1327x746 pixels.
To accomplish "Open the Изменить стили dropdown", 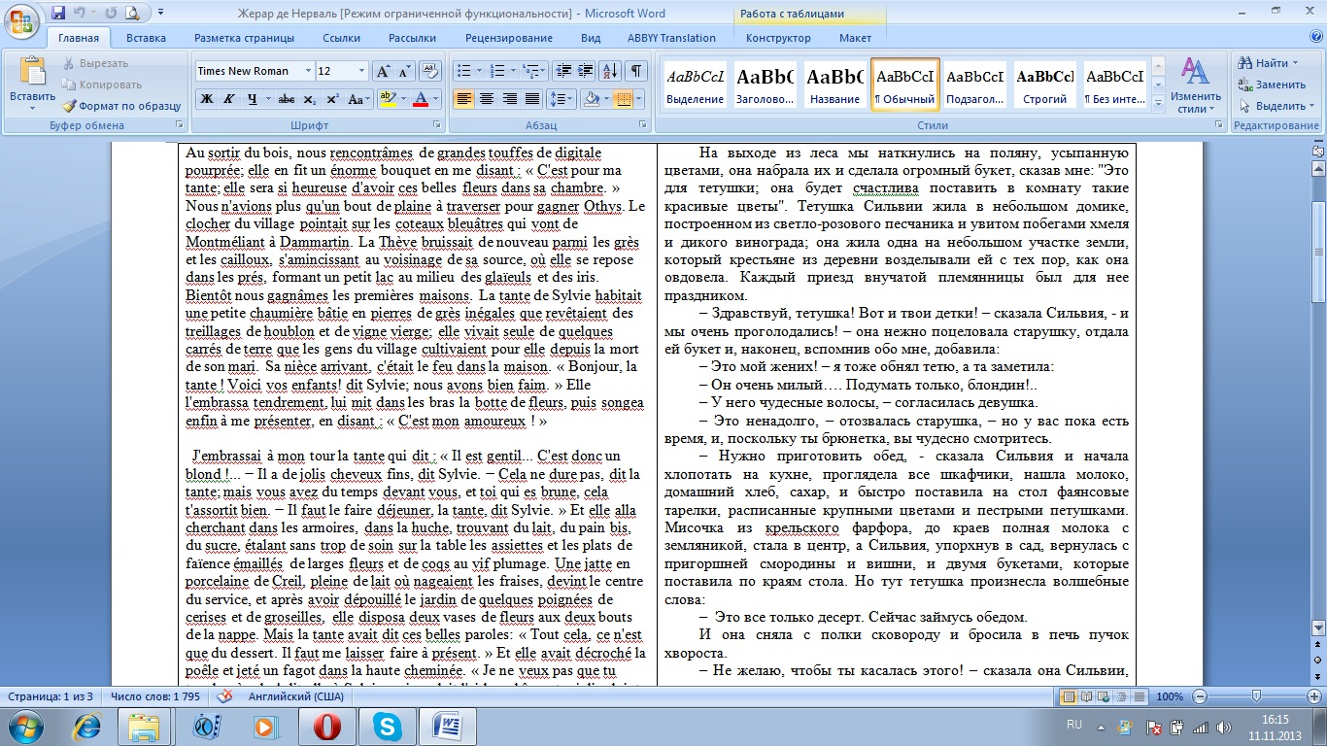I will [1196, 85].
